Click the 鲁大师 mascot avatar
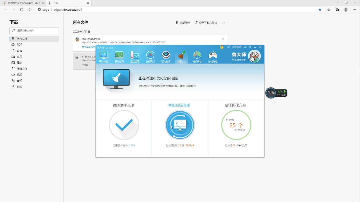This screenshot has height=202, width=360. tap(255, 56)
